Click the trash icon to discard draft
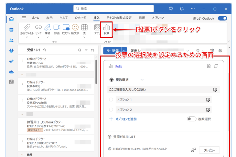This screenshot has width=236, height=157. [212, 50]
